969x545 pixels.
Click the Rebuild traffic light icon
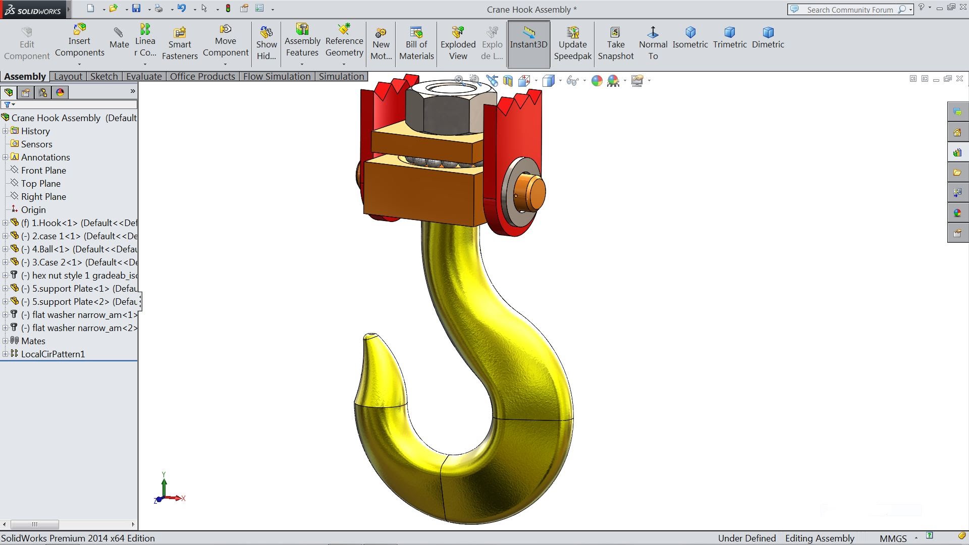pyautogui.click(x=228, y=8)
